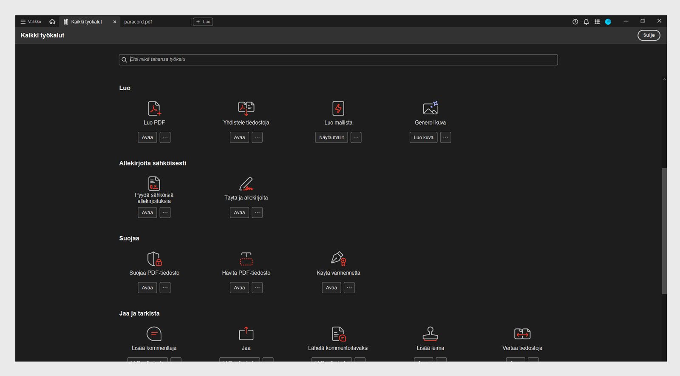
Task: Open the apps grid icon
Action: point(597,22)
